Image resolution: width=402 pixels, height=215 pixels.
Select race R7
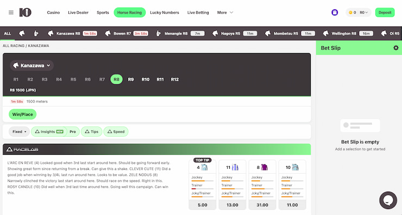[102, 79]
